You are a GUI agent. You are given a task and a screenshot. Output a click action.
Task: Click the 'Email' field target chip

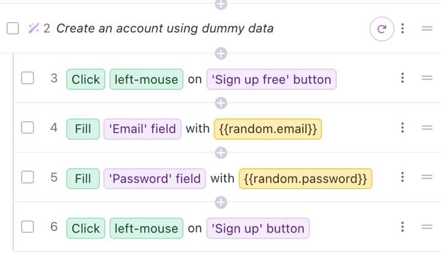click(142, 129)
